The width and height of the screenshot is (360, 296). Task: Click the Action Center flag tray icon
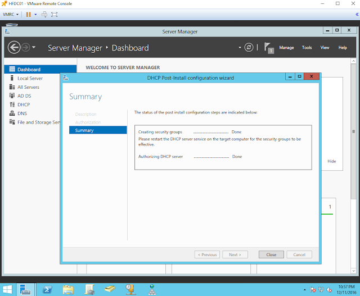(313, 290)
